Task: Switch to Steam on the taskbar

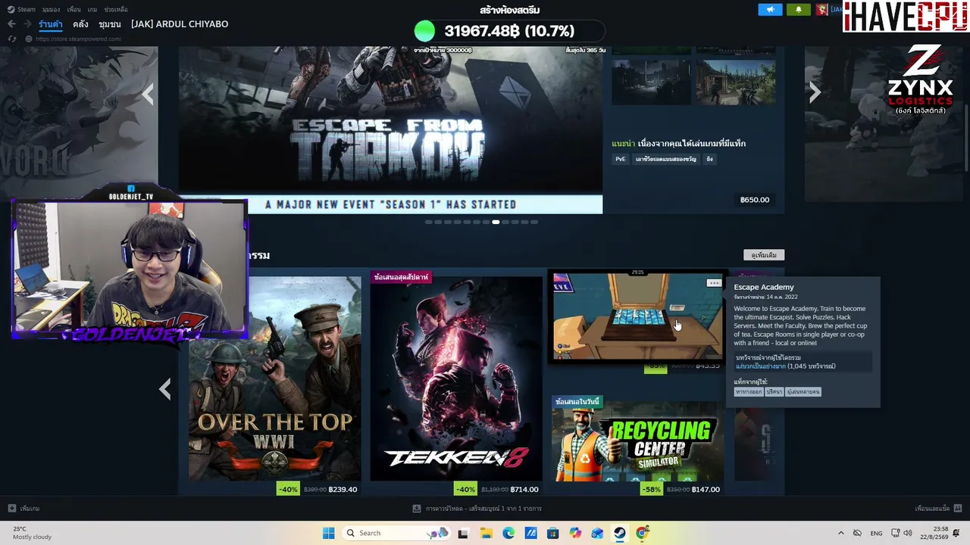Action: point(620,533)
